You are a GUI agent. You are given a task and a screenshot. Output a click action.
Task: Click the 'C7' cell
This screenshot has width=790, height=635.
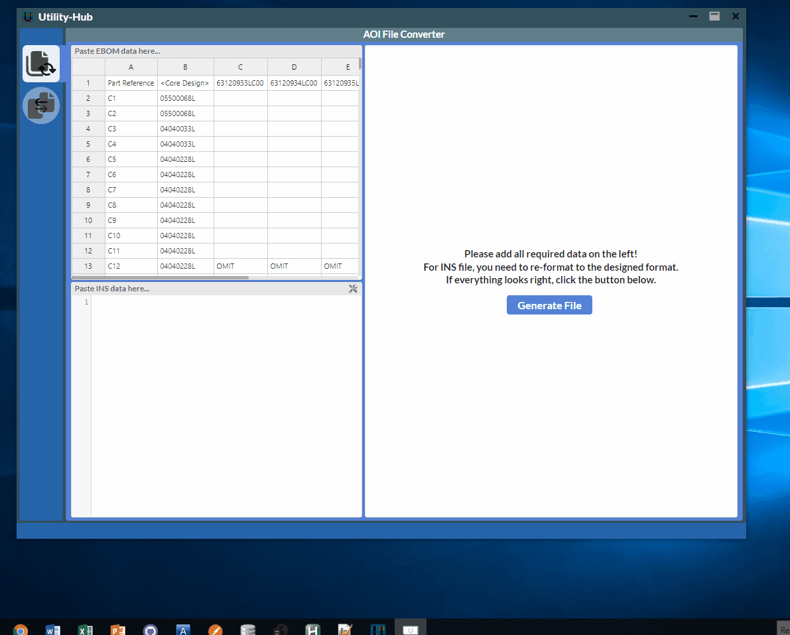tap(131, 190)
